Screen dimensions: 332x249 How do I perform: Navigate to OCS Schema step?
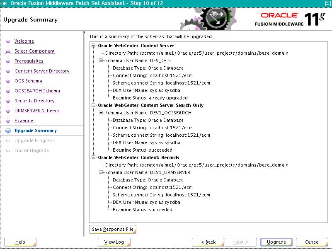(28, 81)
